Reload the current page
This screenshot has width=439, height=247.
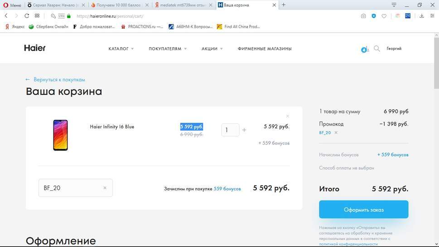coord(27,16)
